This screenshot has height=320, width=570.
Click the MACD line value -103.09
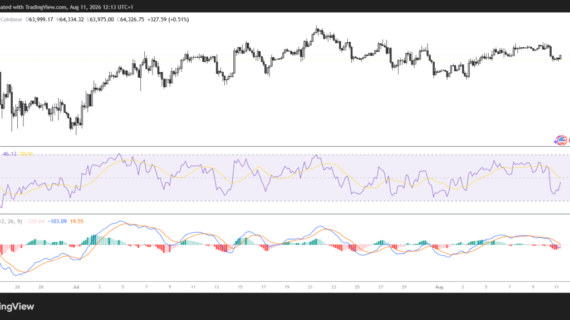(57, 221)
